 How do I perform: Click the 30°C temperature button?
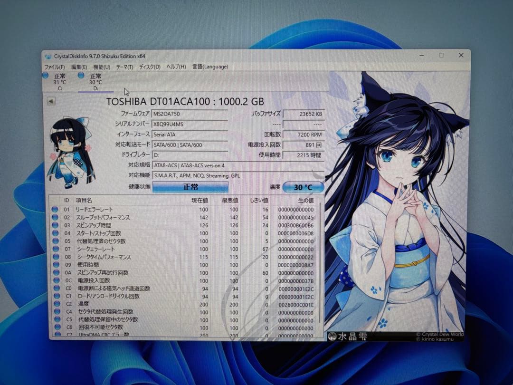point(303,187)
